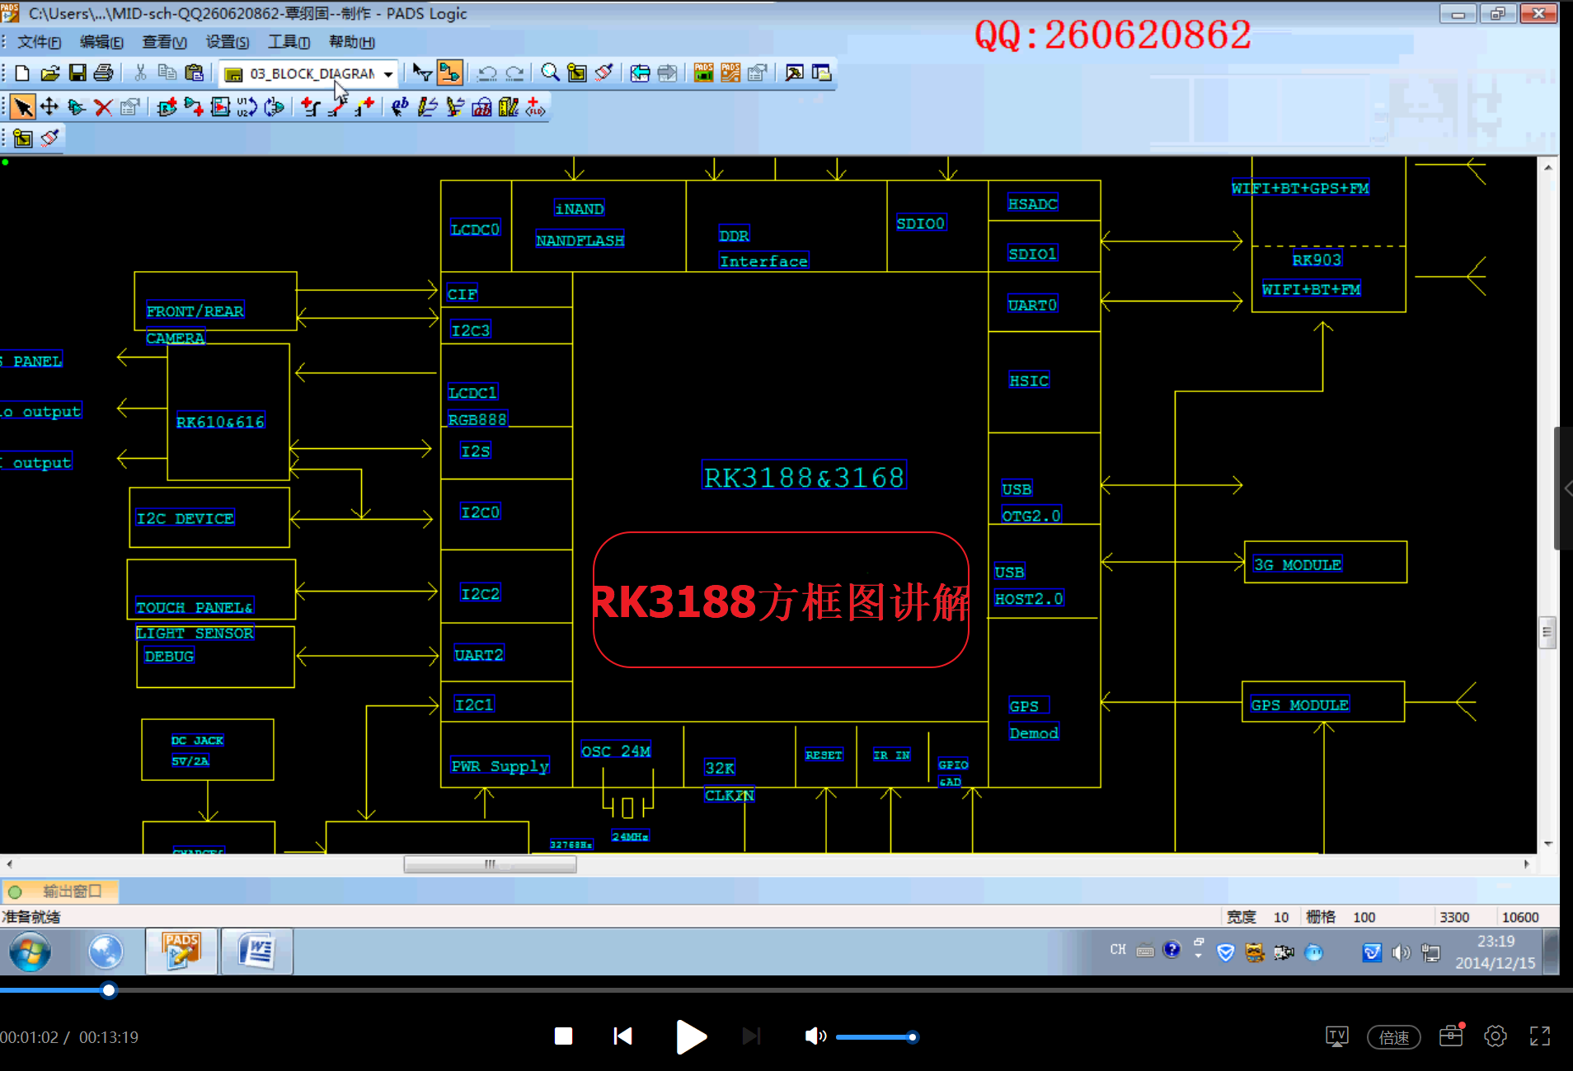Cut selection with the scissors icon
Image resolution: width=1573 pixels, height=1071 pixels.
[141, 73]
